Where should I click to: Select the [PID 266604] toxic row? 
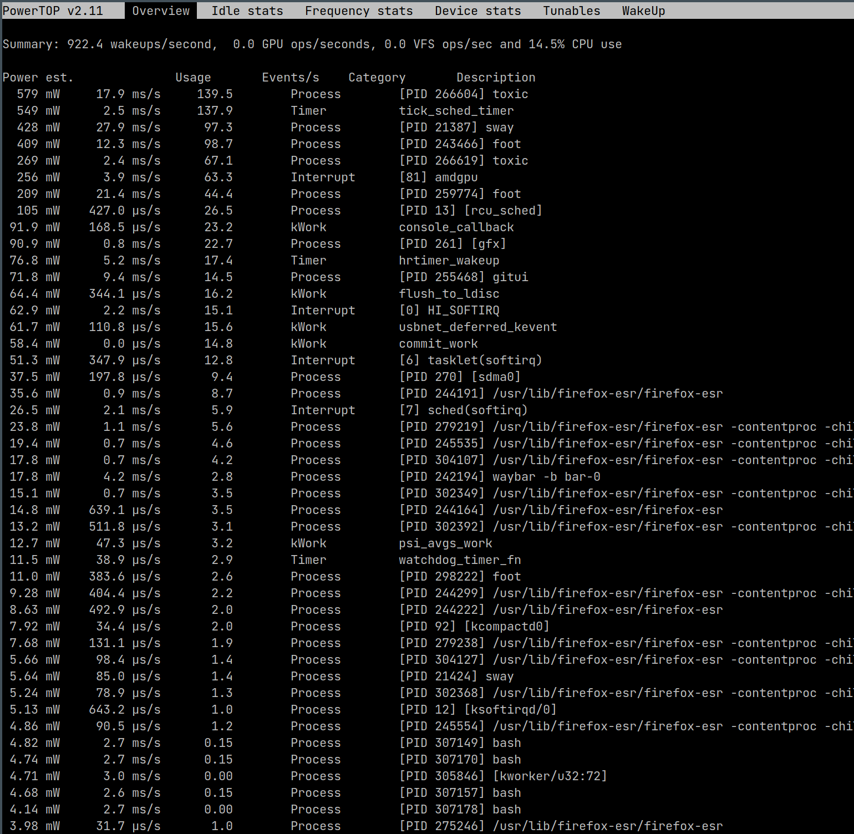[427, 94]
